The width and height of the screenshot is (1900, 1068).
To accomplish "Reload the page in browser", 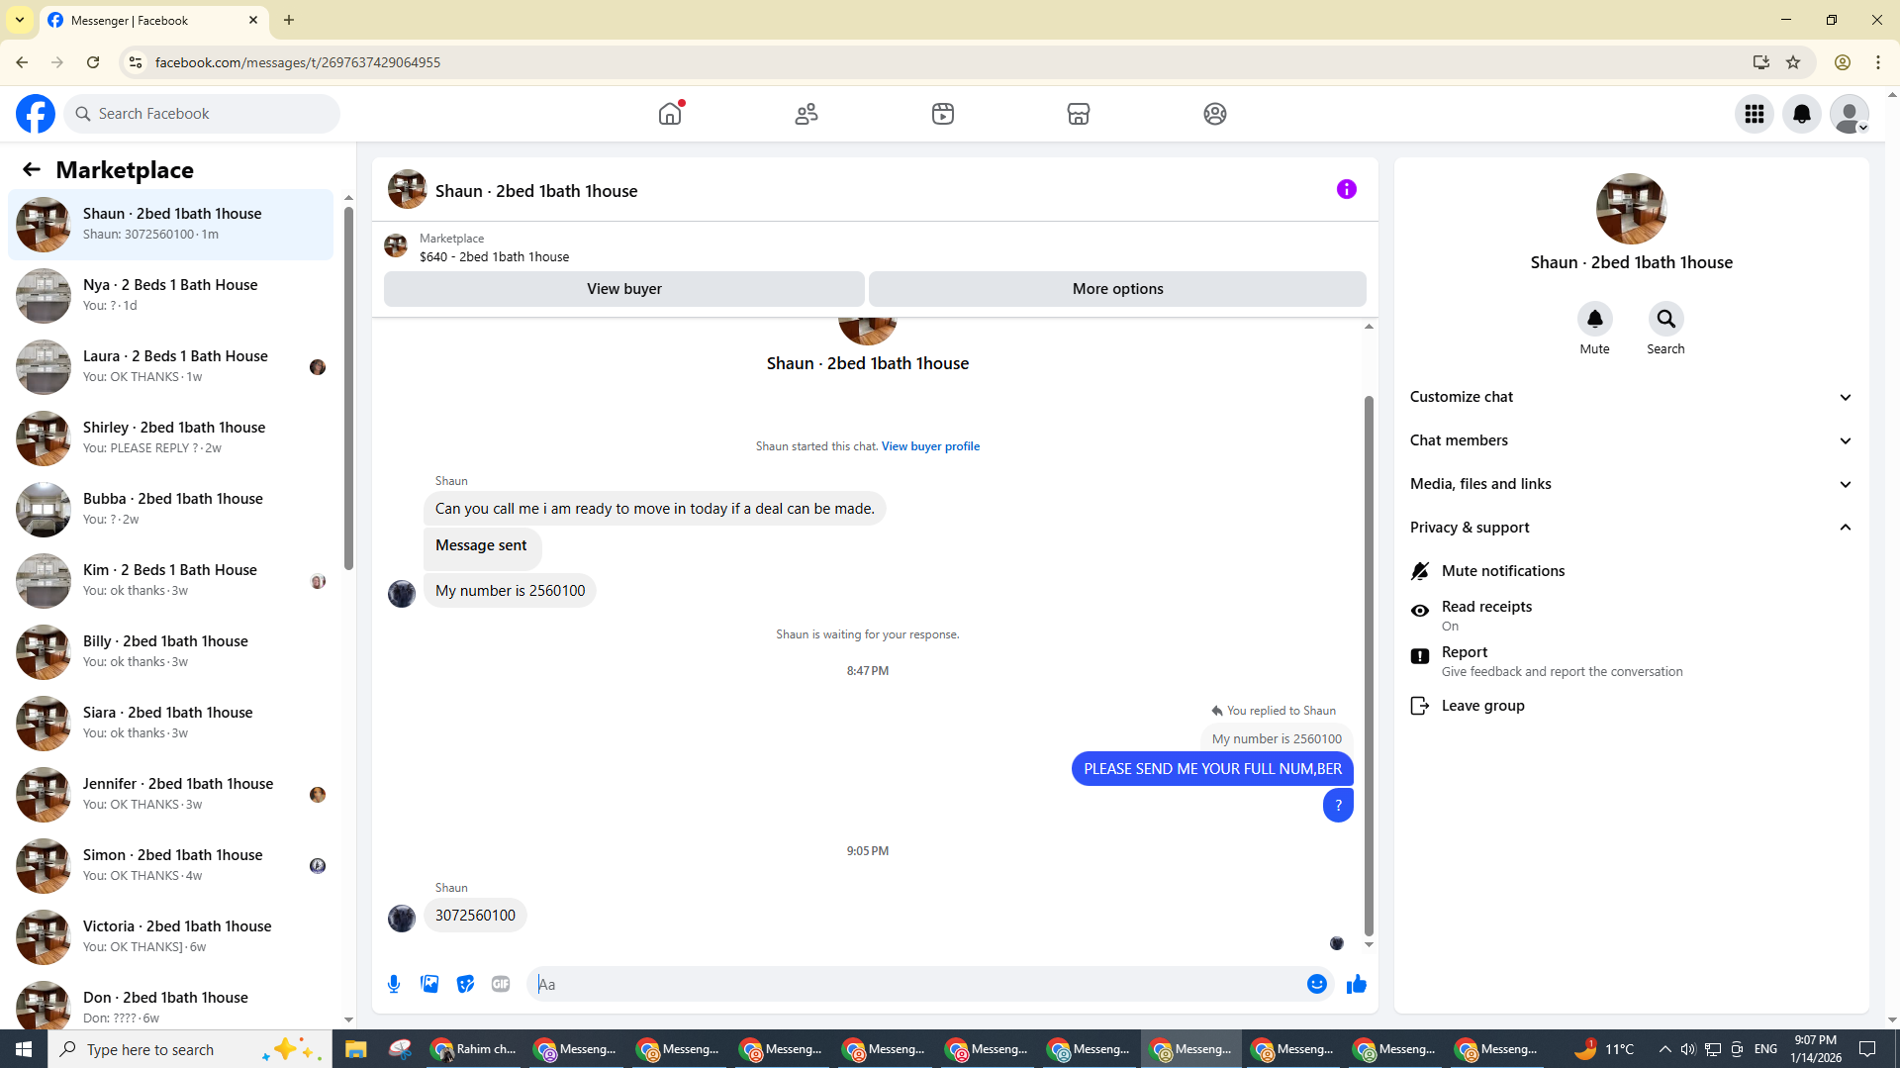I will (x=93, y=62).
